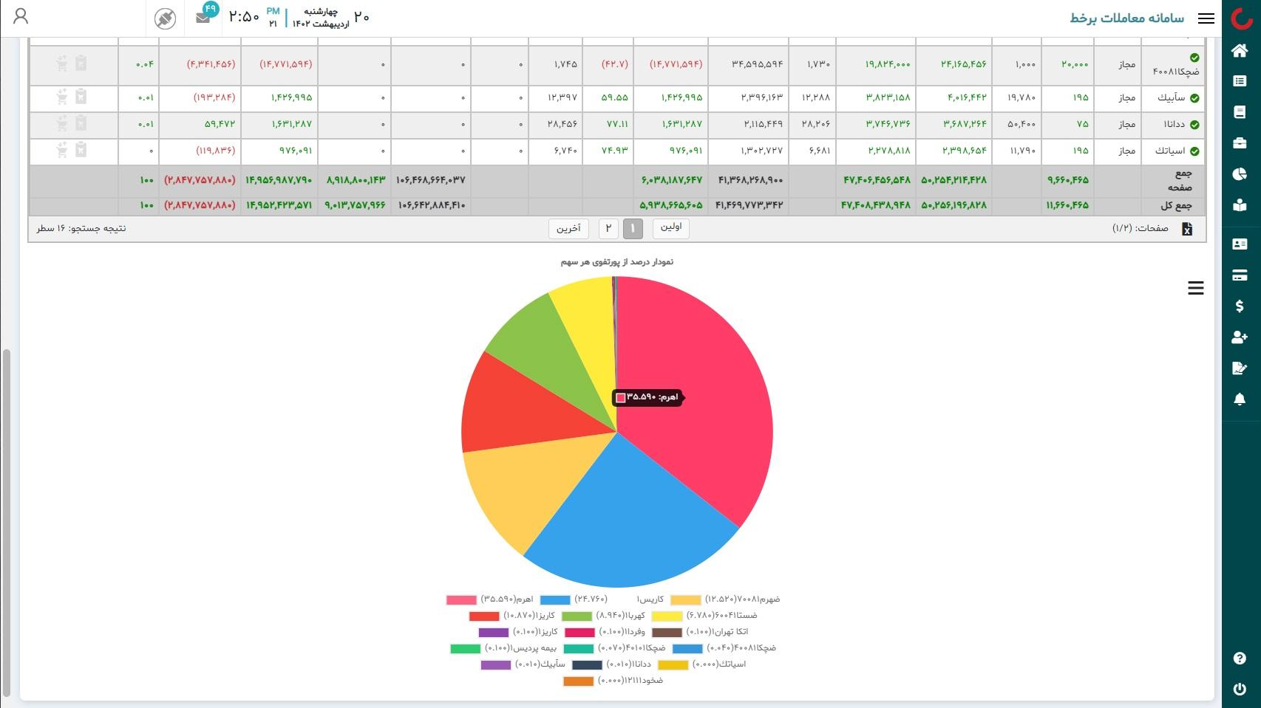Go to page 1 of the table
Viewport: 1261px width, 708px height.
[633, 228]
